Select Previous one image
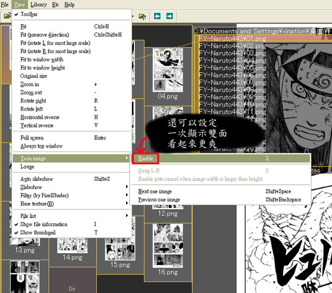332x293 pixels. pyautogui.click(x=221, y=200)
